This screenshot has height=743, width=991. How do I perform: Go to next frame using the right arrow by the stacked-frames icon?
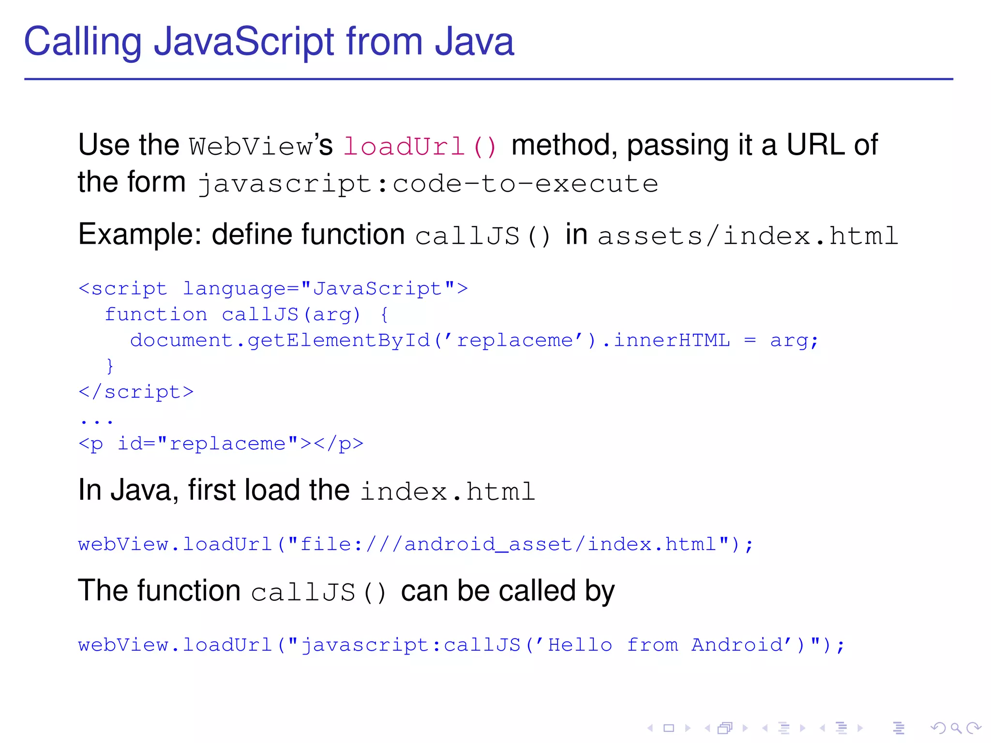tap(745, 728)
